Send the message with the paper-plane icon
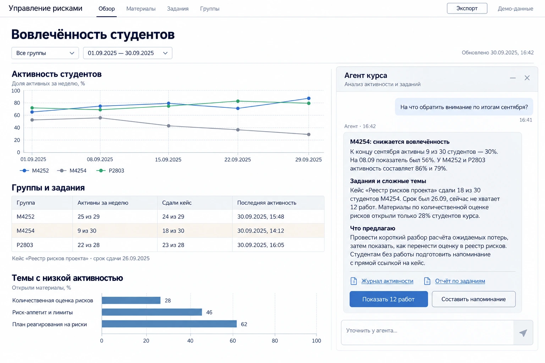Viewport: 545px width, 363px height. pos(523,333)
